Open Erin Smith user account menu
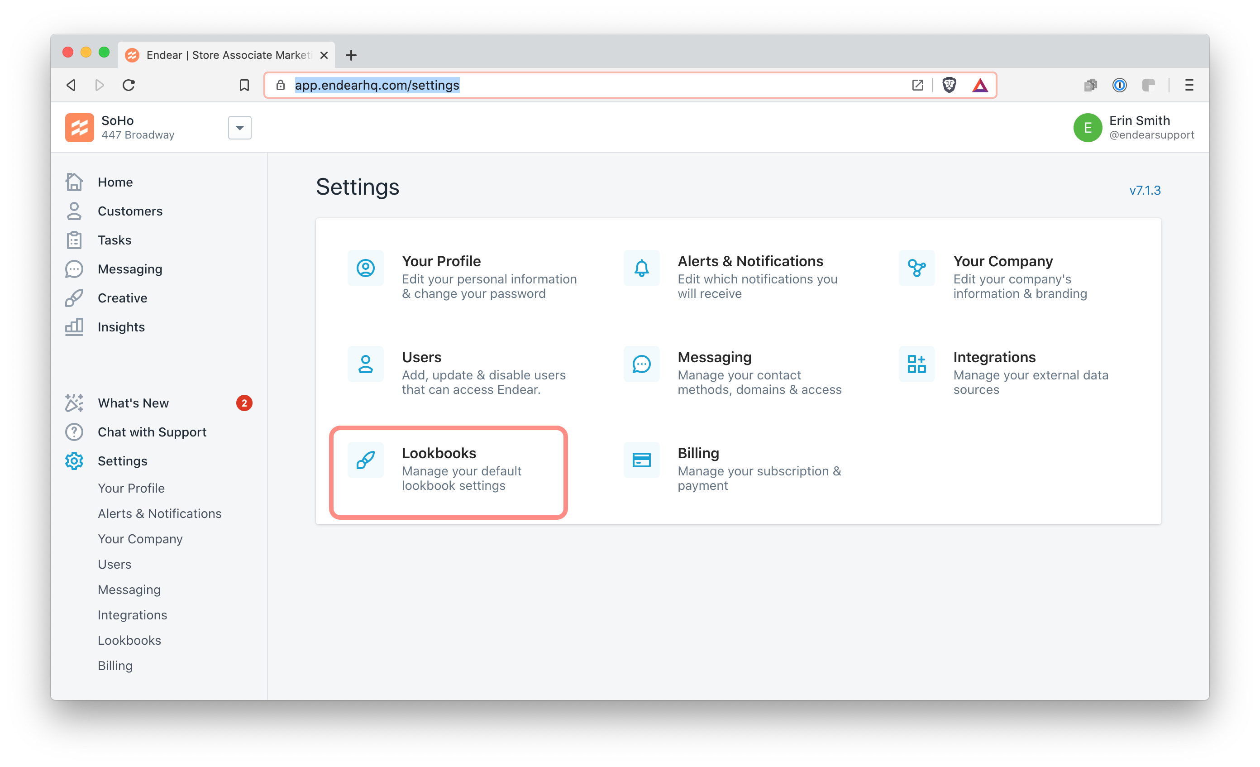Viewport: 1260px width, 767px height. tap(1134, 127)
